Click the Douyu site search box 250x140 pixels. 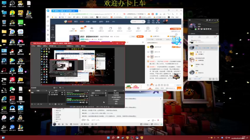click(x=138, y=21)
